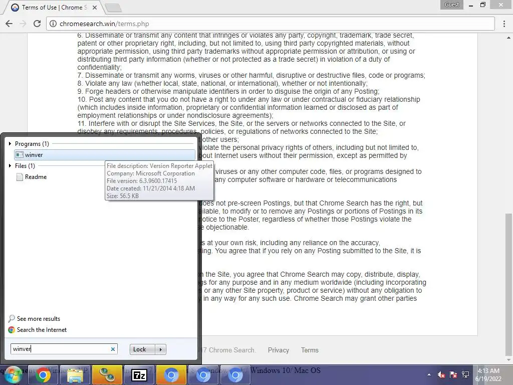Click the page vertical scrollbar thumb
Screen dimensions: 513x385
tap(509, 284)
